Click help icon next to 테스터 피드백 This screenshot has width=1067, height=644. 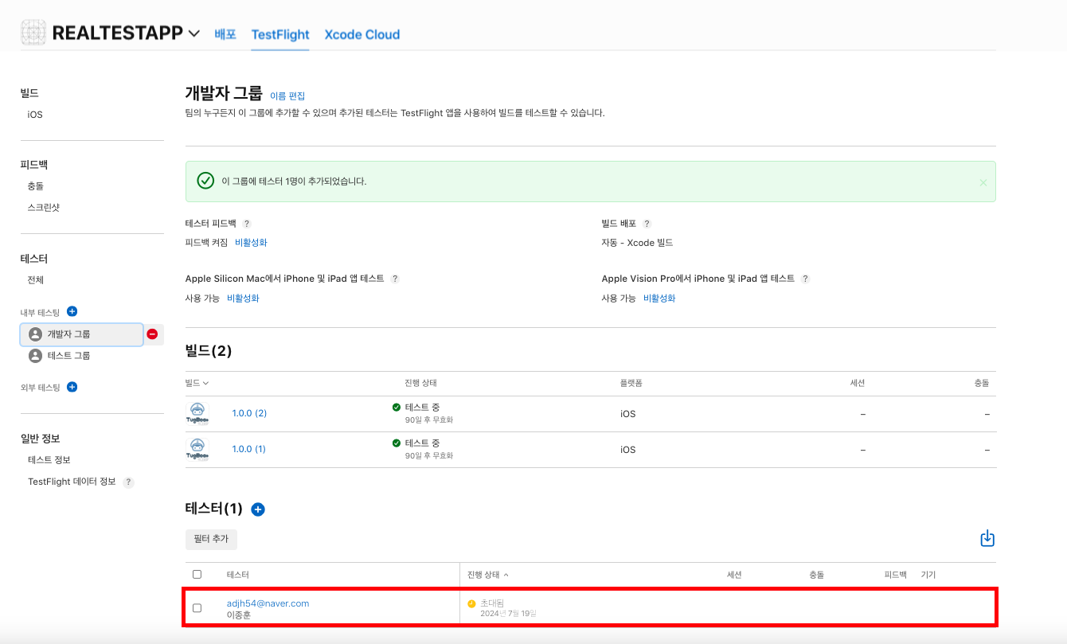247,224
